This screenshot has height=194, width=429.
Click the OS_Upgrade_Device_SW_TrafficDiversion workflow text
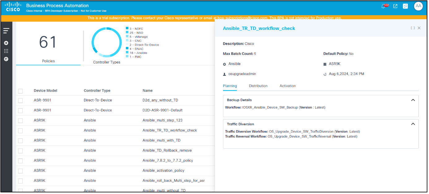point(301,131)
